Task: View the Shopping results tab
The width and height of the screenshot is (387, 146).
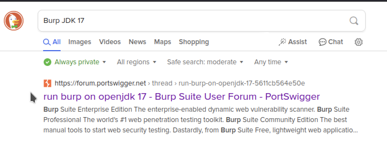Action: (194, 42)
